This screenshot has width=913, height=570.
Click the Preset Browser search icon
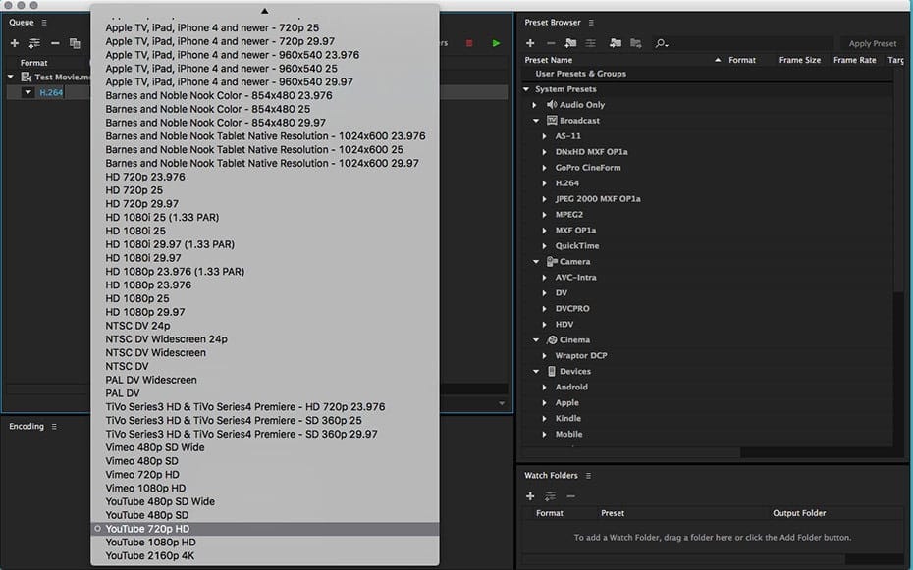[x=662, y=43]
